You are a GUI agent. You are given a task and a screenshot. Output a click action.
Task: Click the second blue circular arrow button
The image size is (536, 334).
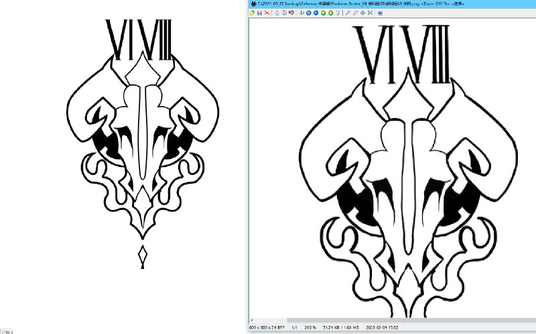point(316,13)
